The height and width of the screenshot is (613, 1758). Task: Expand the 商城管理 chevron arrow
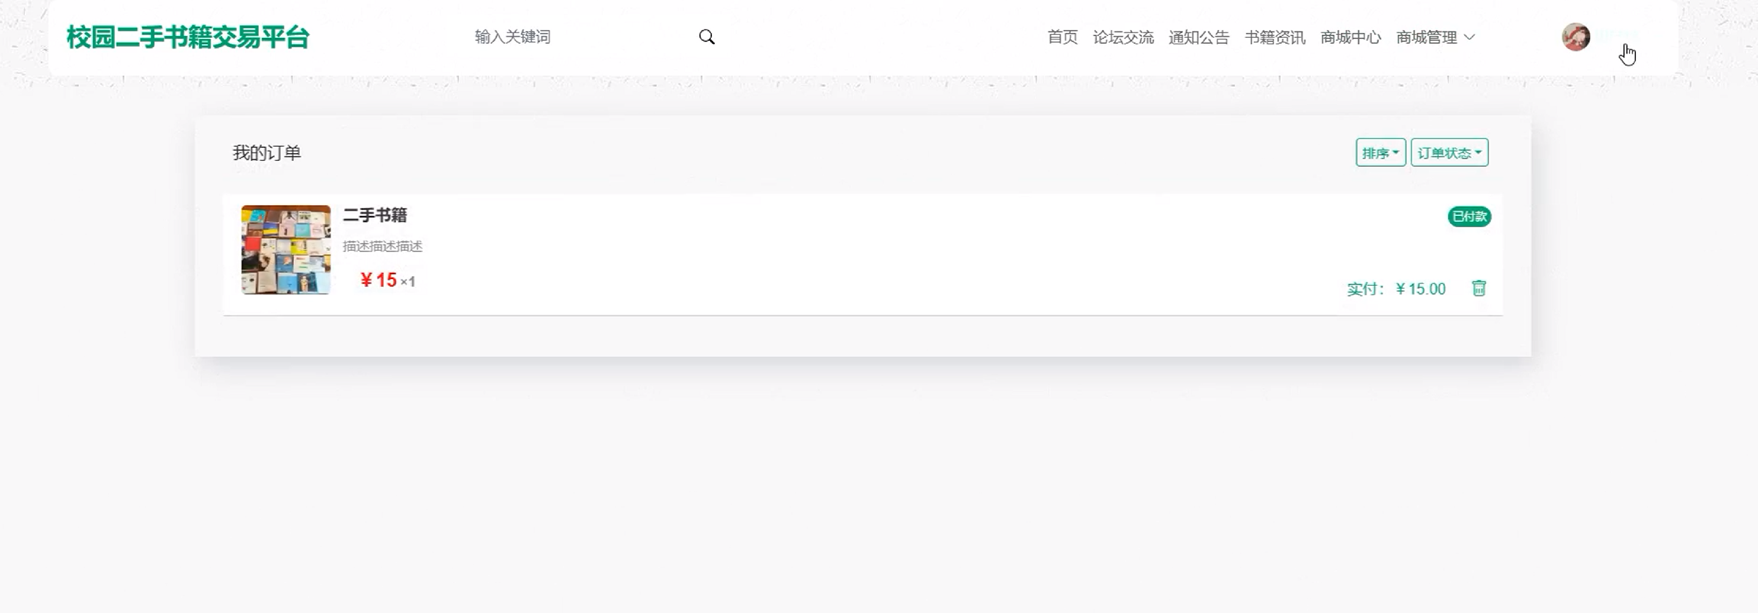coord(1470,37)
